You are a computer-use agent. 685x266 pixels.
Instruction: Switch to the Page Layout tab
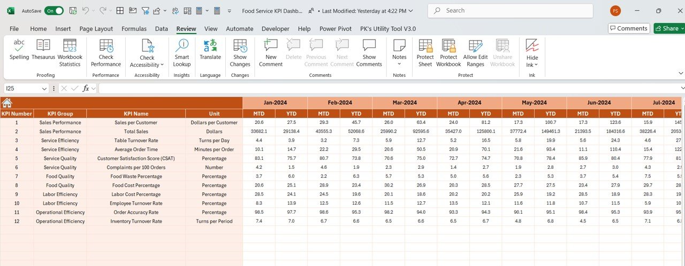(96, 29)
